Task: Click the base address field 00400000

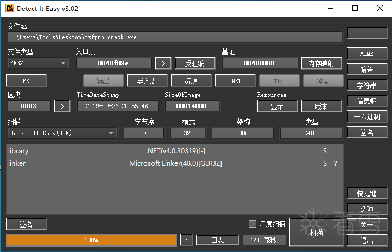Action: [260, 63]
